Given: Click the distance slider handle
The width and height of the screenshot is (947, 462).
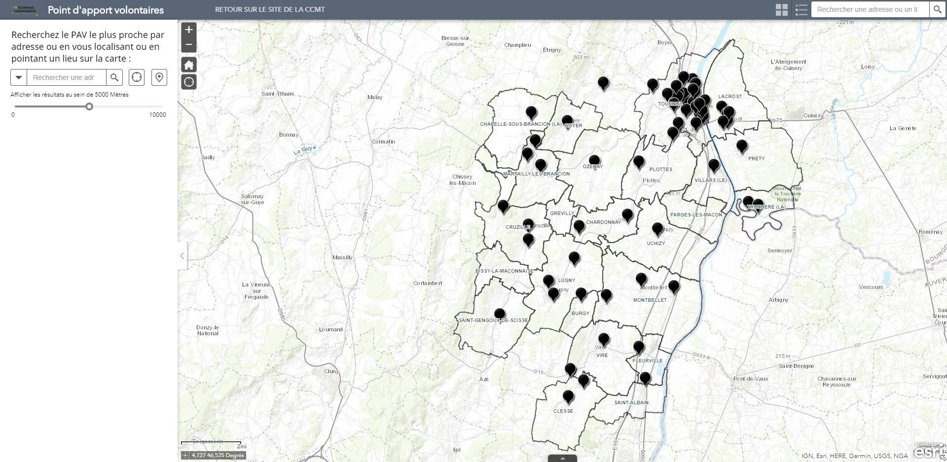Looking at the screenshot, I should pos(89,107).
